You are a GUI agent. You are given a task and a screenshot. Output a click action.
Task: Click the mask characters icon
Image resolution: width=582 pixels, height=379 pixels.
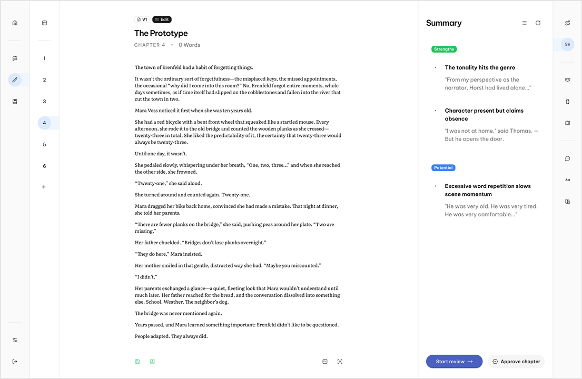pos(568,79)
